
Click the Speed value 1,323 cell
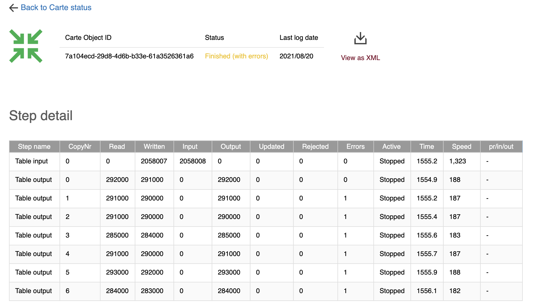458,161
